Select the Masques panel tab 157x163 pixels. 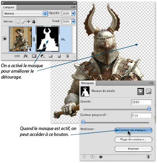[88, 83]
